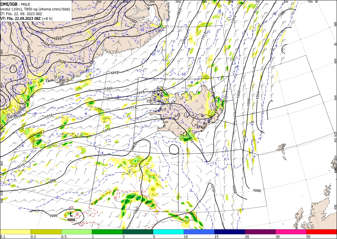The image size is (337, 239).
Task: Click the red 50+ mm legend color band
Action: [x=321, y=232]
